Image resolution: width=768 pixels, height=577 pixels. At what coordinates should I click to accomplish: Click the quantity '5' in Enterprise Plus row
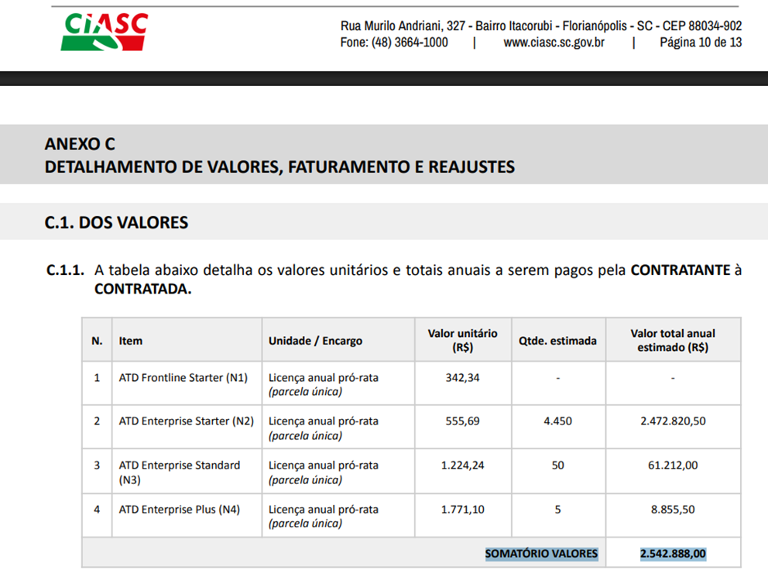tap(557, 510)
